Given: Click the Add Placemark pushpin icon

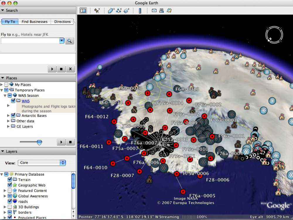Looking at the screenshot, I should click(97, 11).
